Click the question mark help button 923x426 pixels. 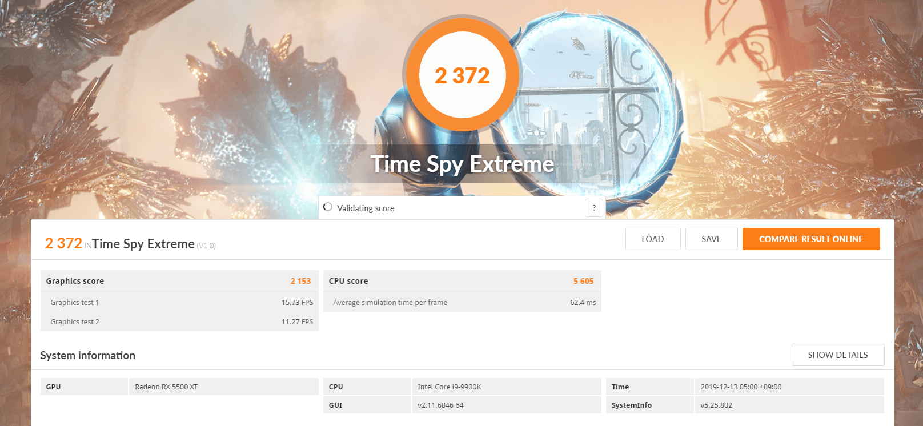point(594,208)
